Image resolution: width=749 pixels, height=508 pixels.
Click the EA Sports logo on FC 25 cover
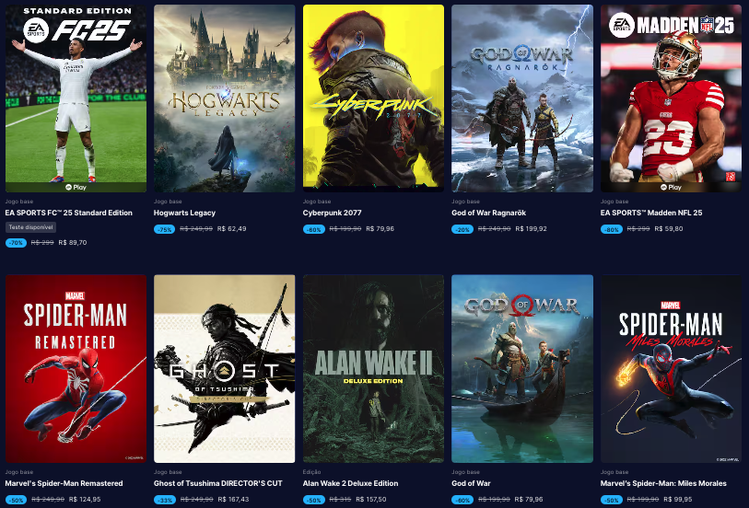tap(36, 30)
